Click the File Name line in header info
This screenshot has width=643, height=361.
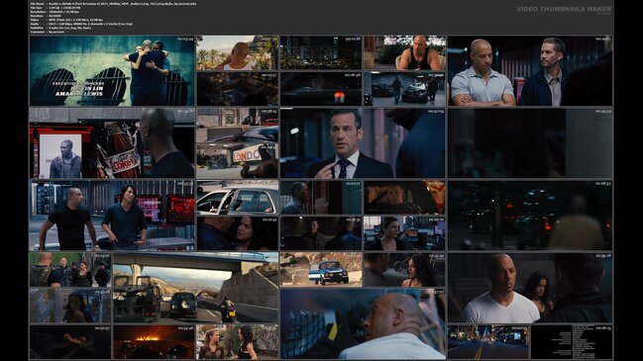coord(114,4)
